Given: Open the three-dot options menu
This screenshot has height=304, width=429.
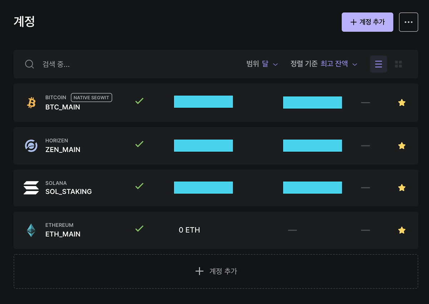Looking at the screenshot, I should (409, 22).
